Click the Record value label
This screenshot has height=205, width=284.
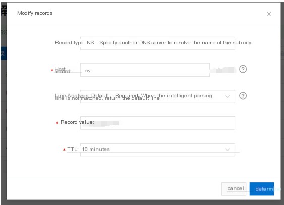click(x=77, y=122)
